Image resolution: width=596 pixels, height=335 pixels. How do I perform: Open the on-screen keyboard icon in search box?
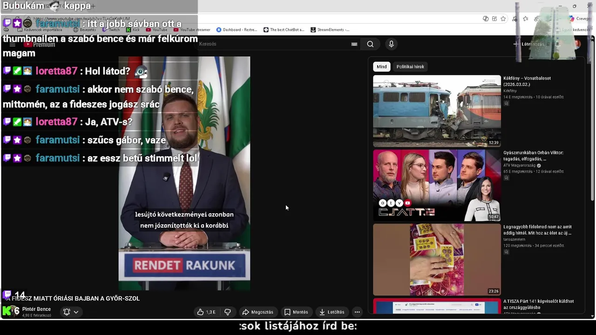354,44
